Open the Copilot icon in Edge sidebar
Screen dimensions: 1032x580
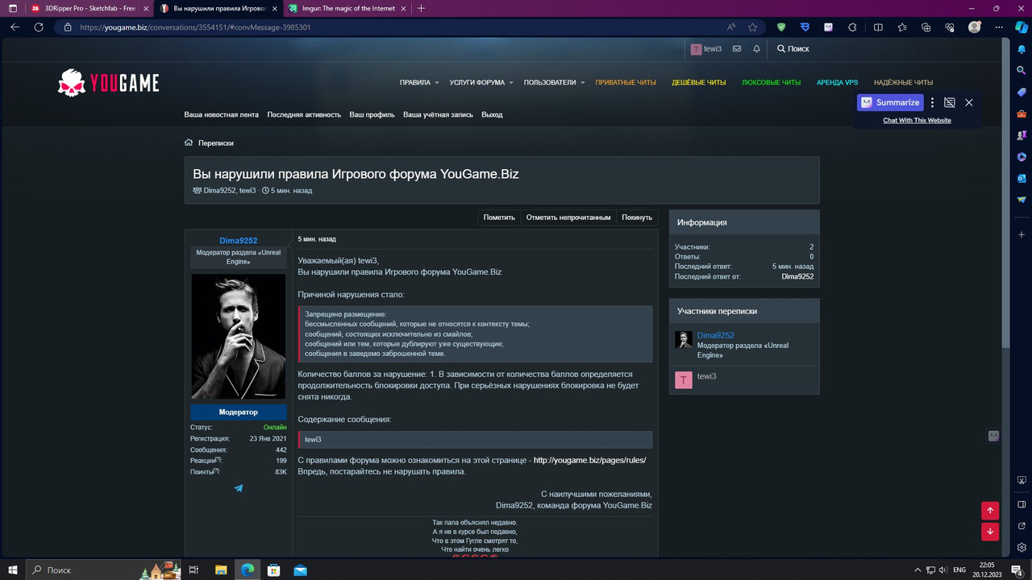coord(1021,27)
